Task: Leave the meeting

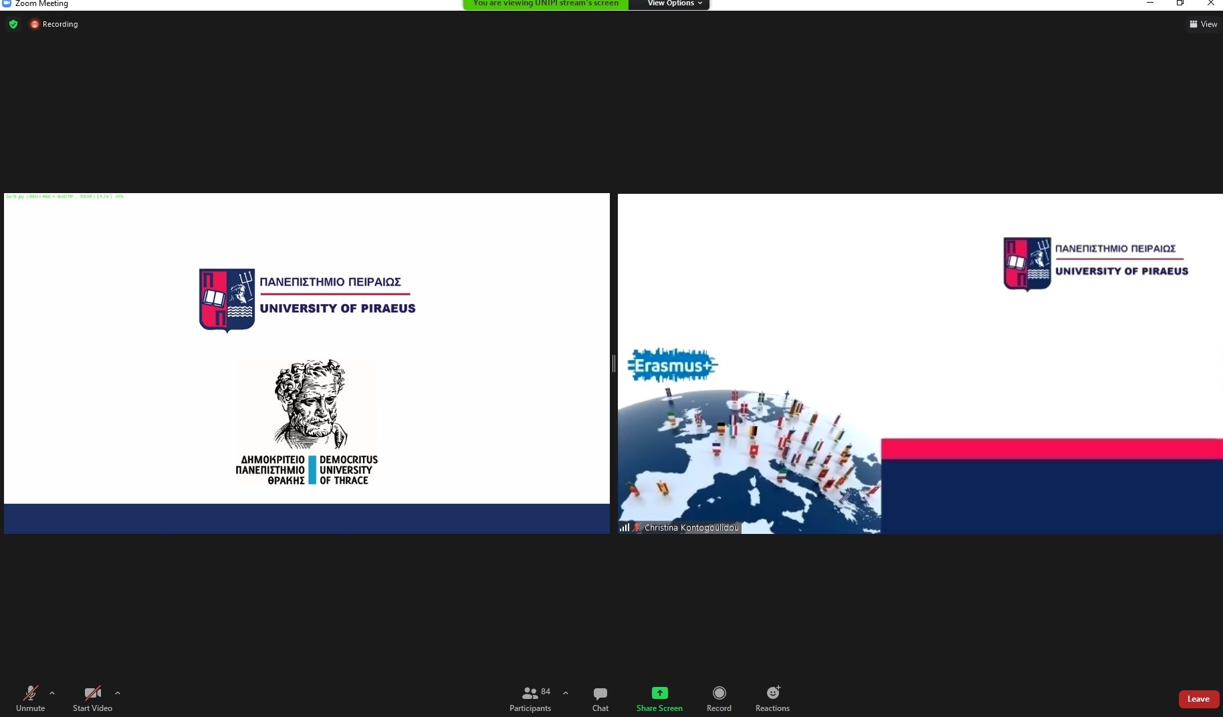Action: point(1198,699)
